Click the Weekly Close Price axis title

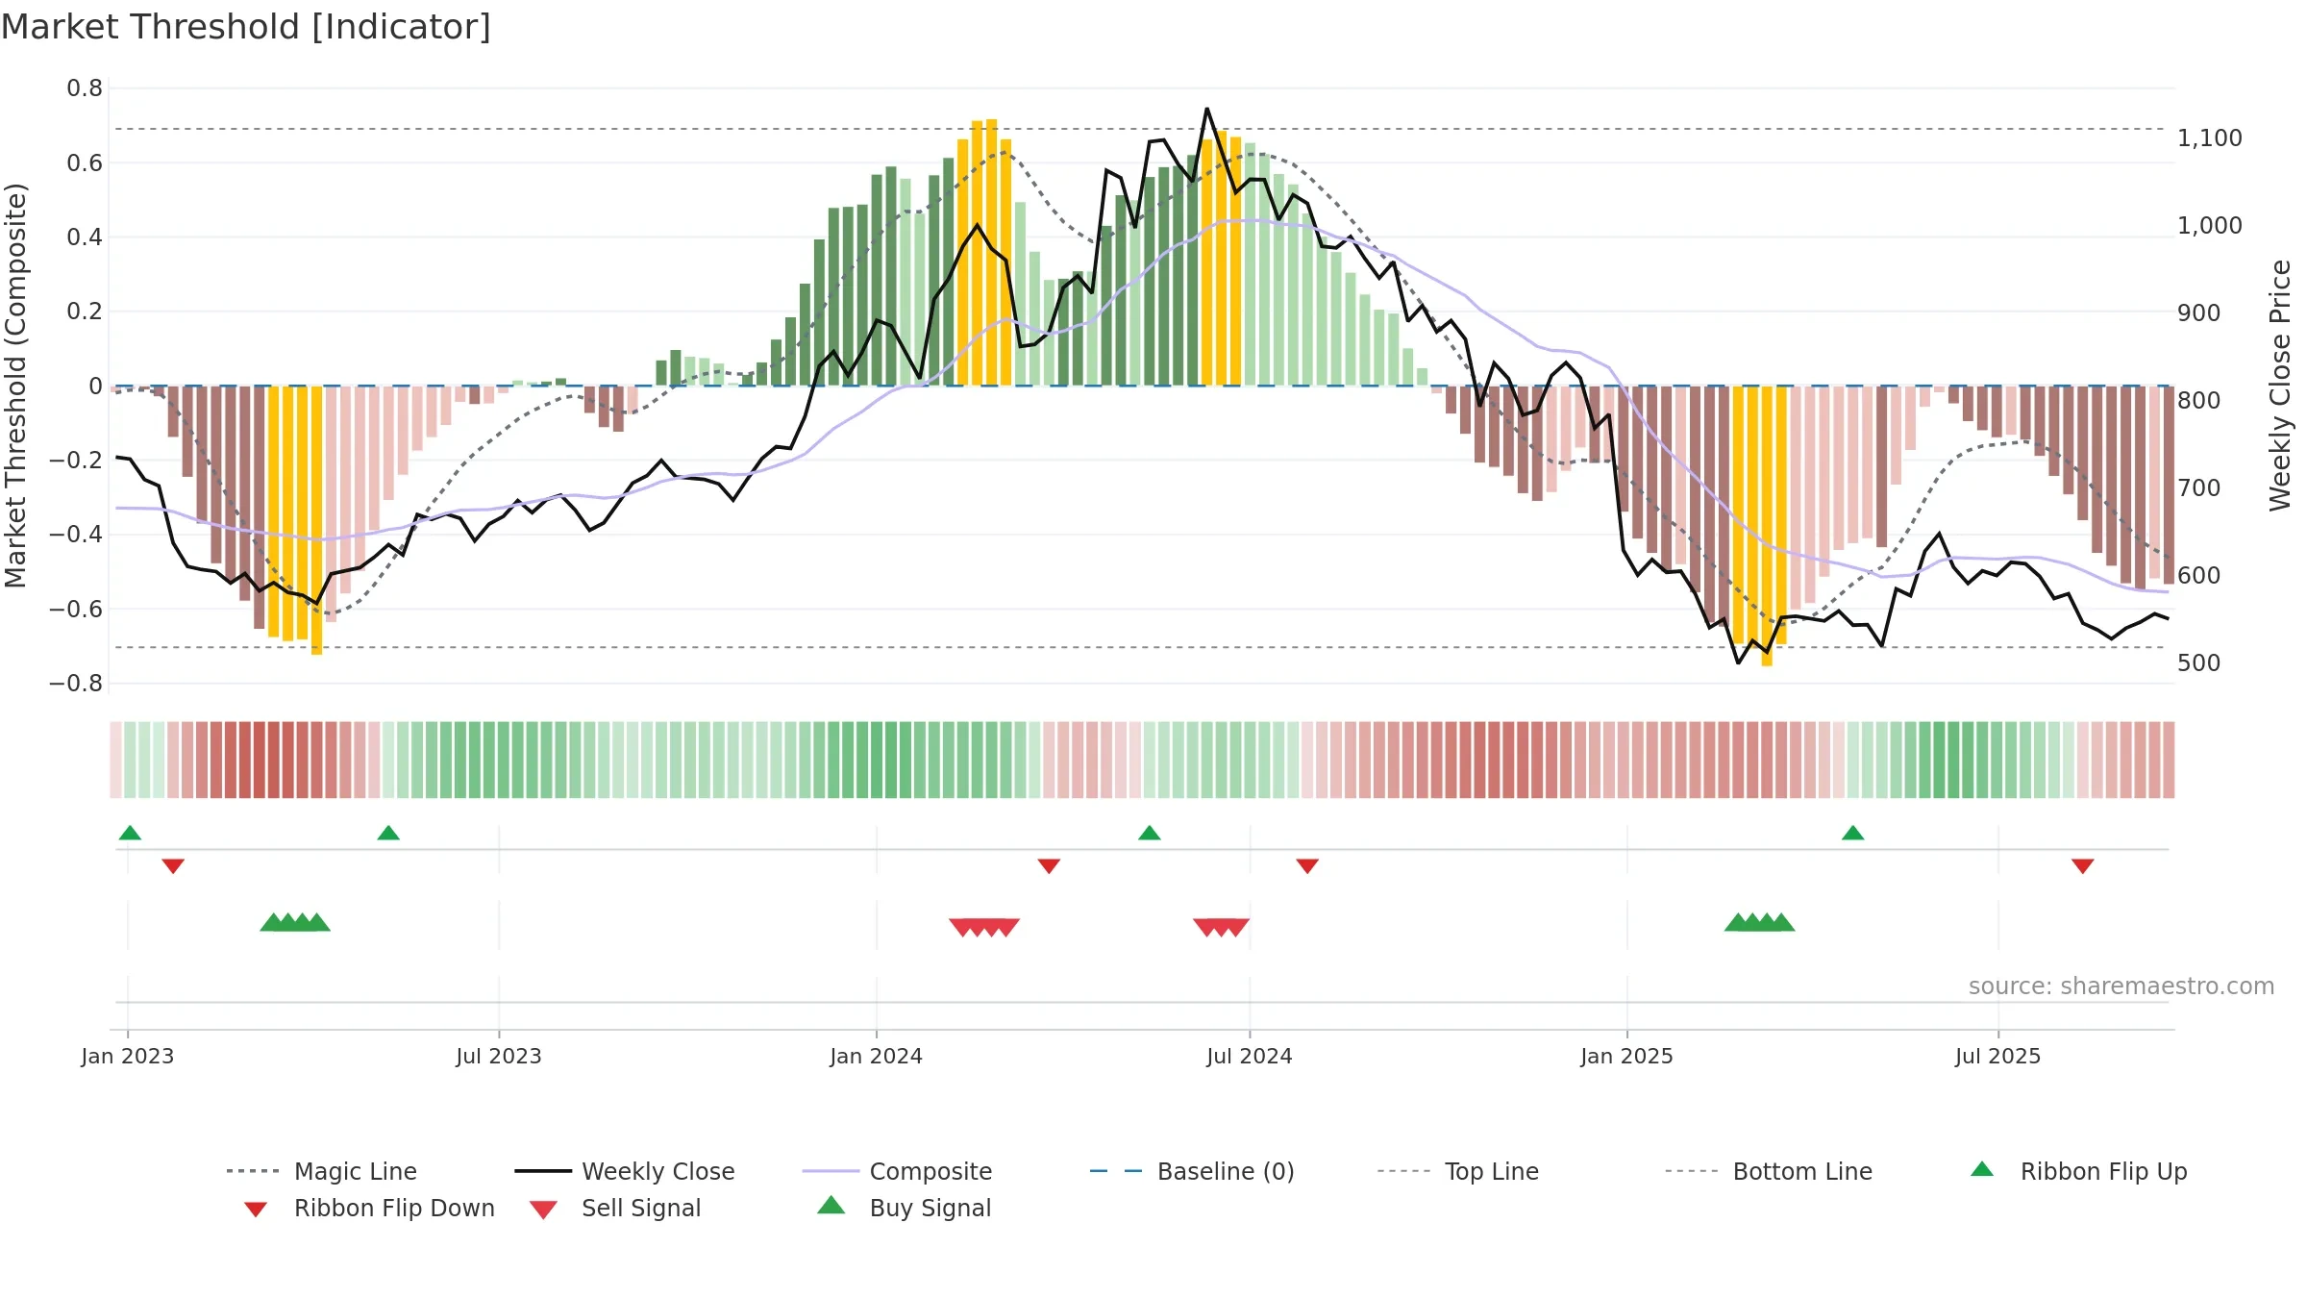pos(2281,385)
